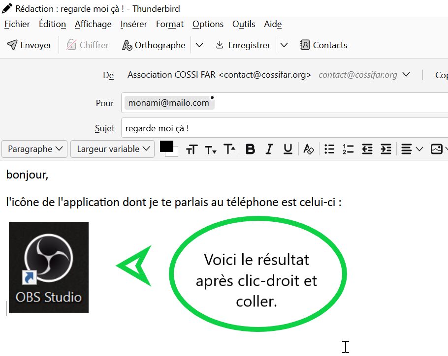Toggle bold formatting
The width and height of the screenshot is (448, 356).
point(251,149)
